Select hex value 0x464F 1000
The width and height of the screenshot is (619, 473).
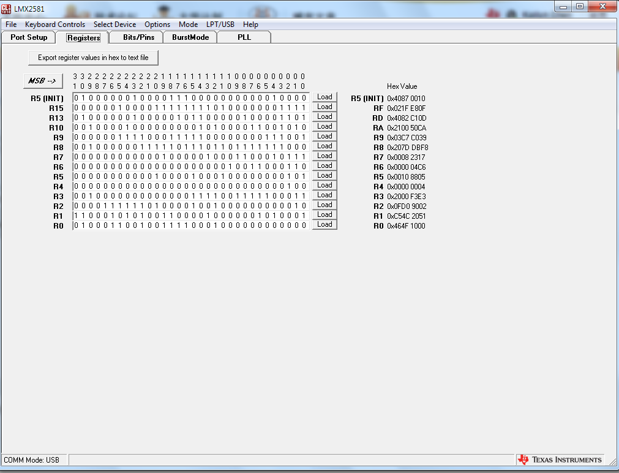[x=406, y=226]
